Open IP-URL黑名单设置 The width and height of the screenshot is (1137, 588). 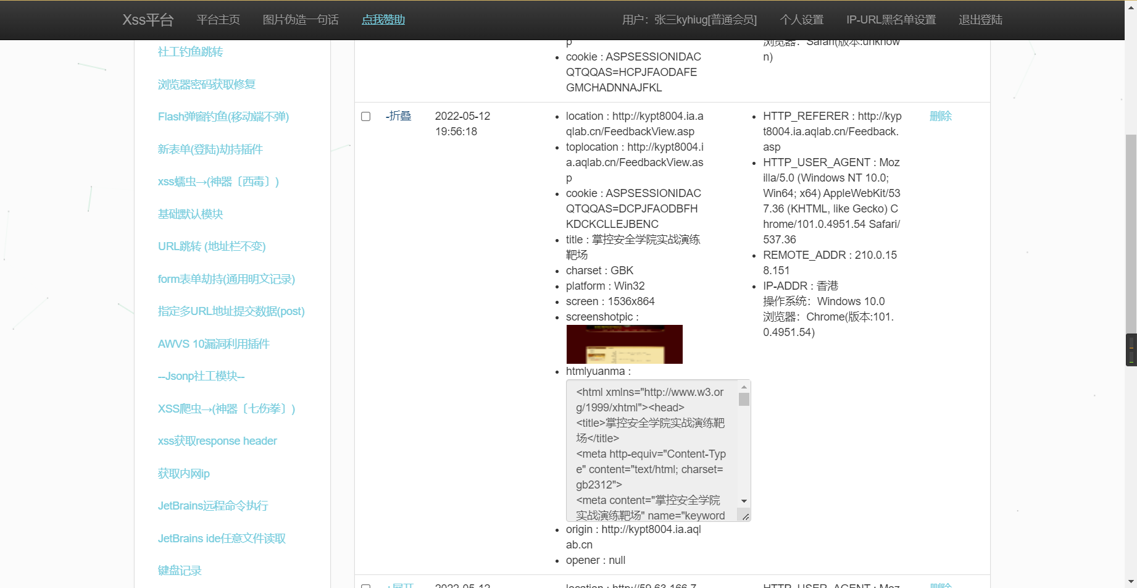891,19
